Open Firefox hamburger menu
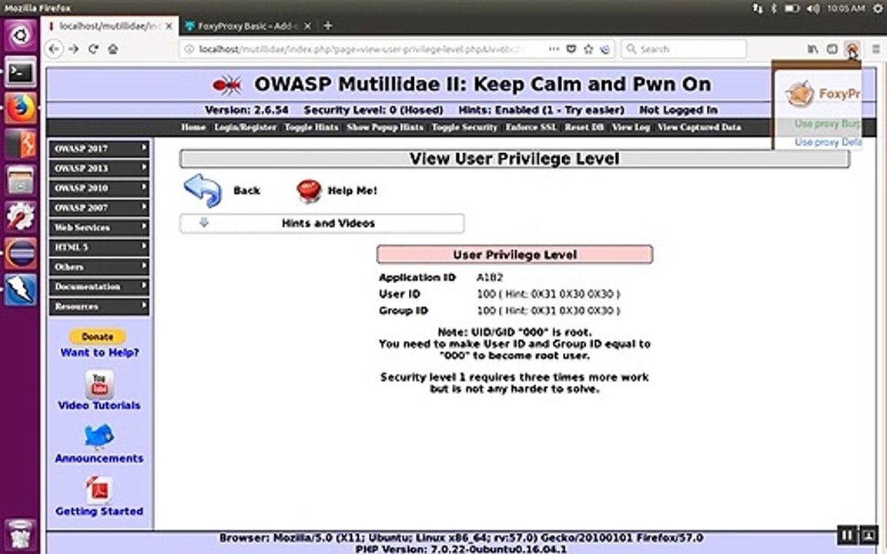The width and height of the screenshot is (887, 554). click(x=875, y=49)
